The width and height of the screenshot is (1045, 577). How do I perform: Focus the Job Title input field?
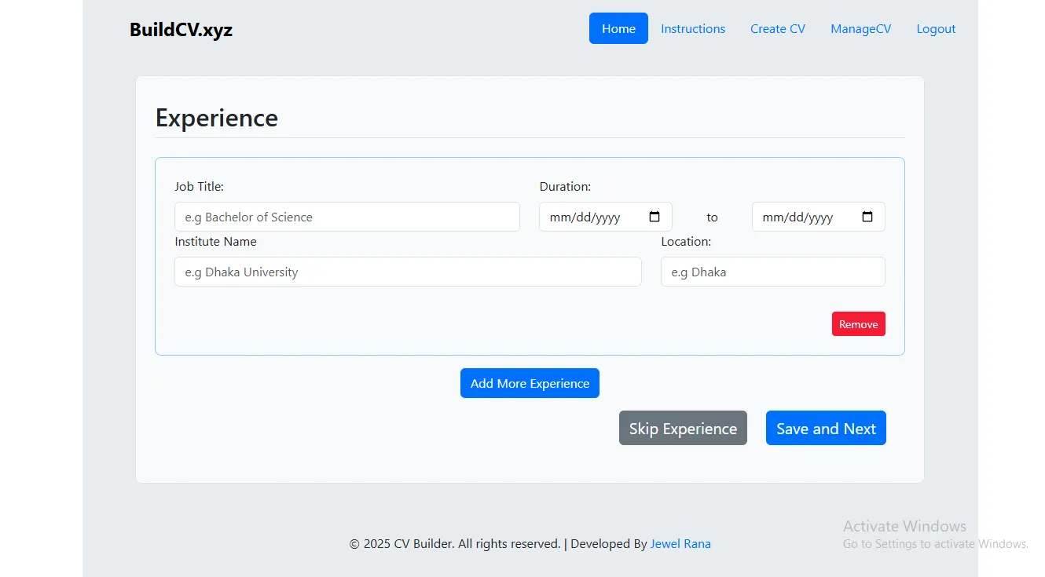(x=346, y=217)
